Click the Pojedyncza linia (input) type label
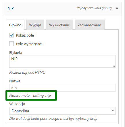 point(94,8)
